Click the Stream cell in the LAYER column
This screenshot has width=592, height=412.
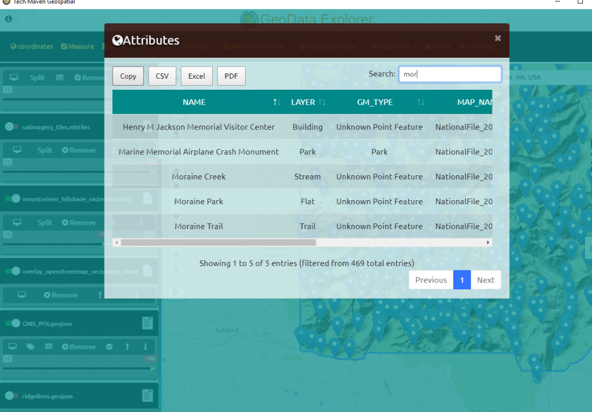[308, 176]
